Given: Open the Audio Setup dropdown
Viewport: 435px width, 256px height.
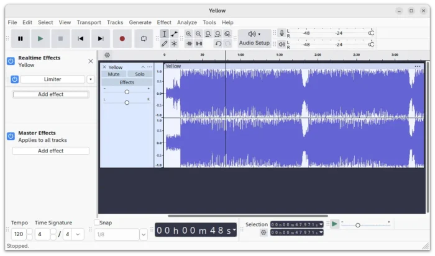Looking at the screenshot, I should [254, 38].
